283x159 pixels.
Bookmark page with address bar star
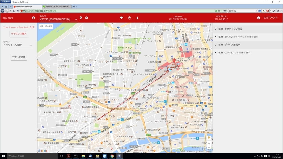coord(219,11)
